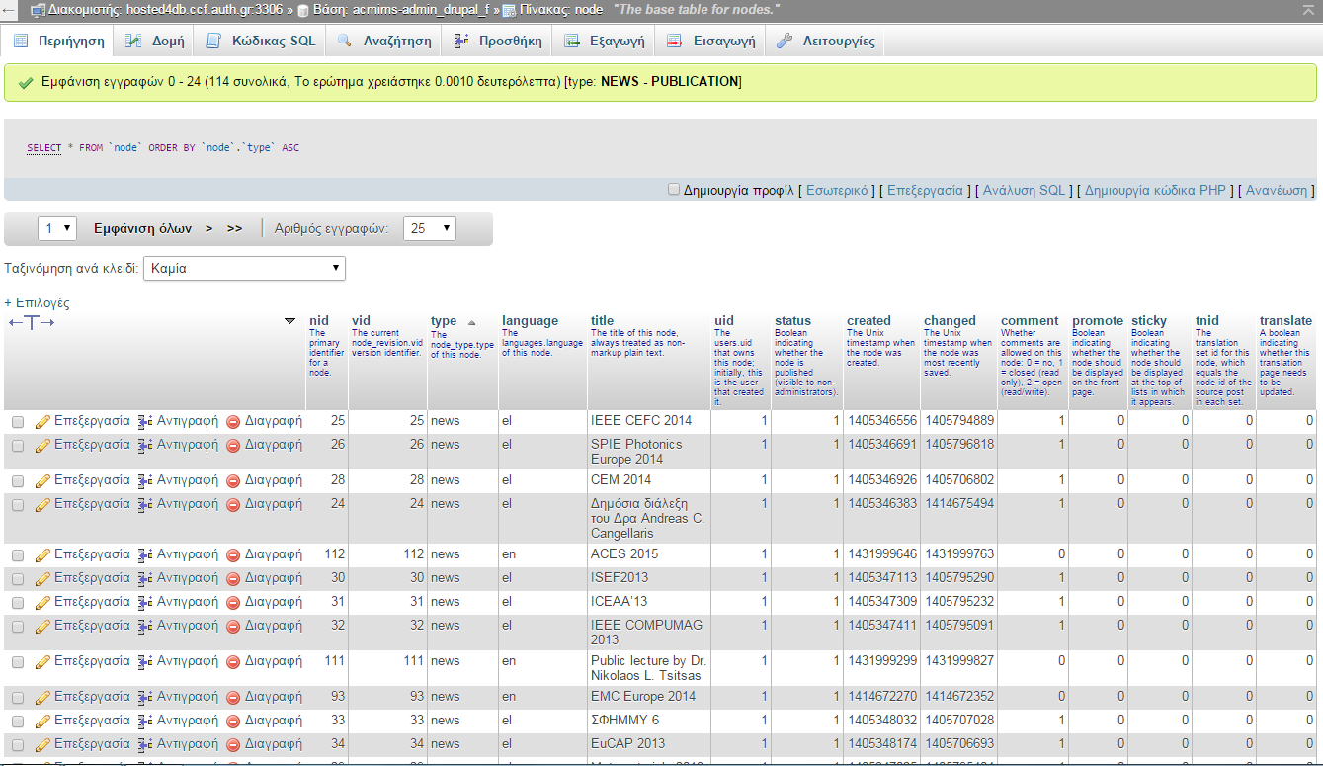Viewport: 1323px width, 766px height.
Task: Click the red delete icon for ΣΦΗΜΜΥ 6 row
Action: pos(233,722)
